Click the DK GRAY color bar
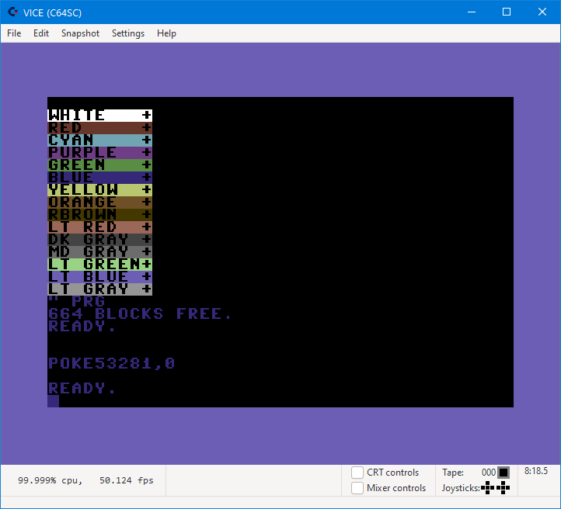This screenshot has width=561, height=509. pos(99,239)
